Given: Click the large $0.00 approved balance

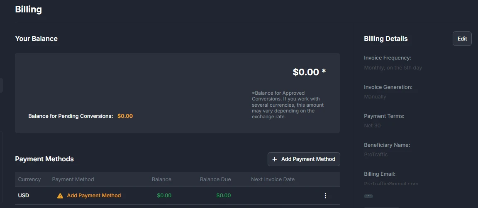Looking at the screenshot, I should (306, 72).
